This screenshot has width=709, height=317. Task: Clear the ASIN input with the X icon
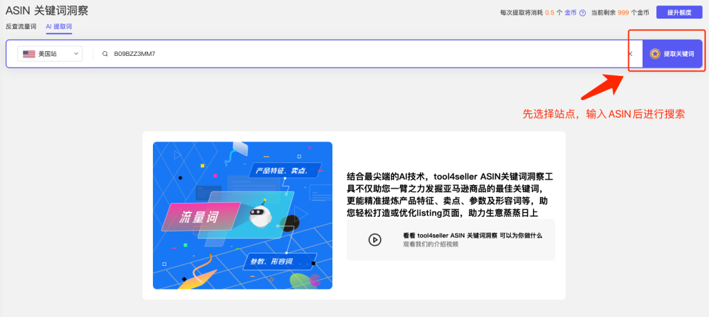pos(630,54)
